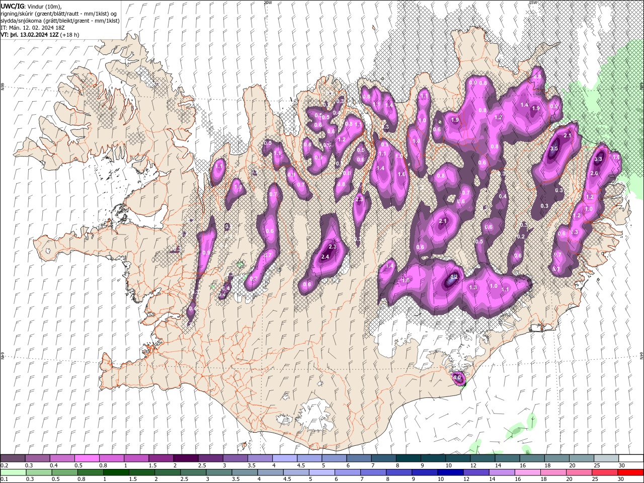This screenshot has width=644, height=483.
Task: Click the dark mauve 0.2 swatch in the snow legend
Action: [13, 458]
